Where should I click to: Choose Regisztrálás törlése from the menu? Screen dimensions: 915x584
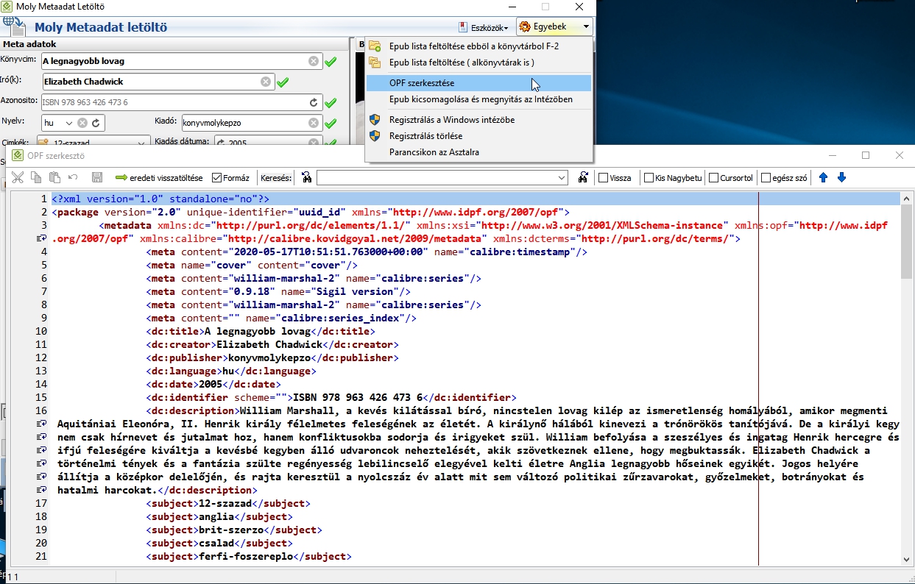[425, 136]
